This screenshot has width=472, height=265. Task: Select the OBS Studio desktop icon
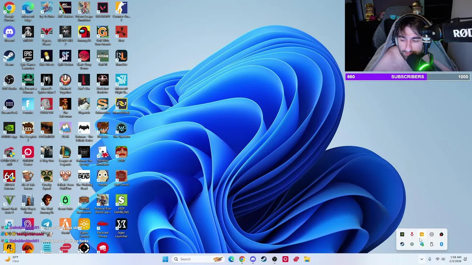pos(9,82)
